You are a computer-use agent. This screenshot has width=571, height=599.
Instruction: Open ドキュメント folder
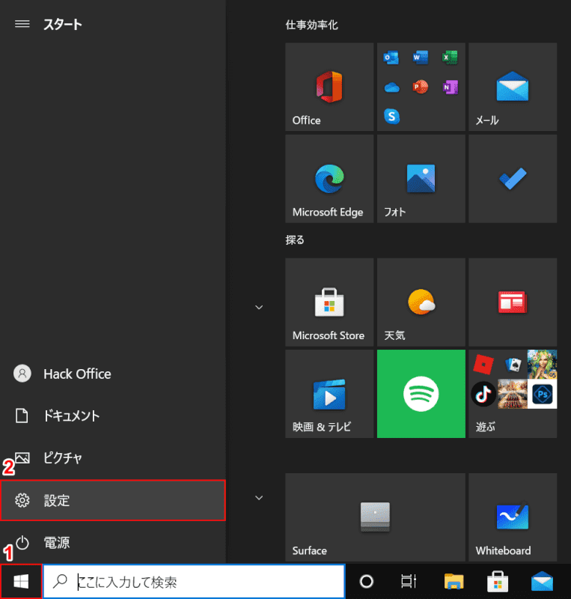click(113, 416)
